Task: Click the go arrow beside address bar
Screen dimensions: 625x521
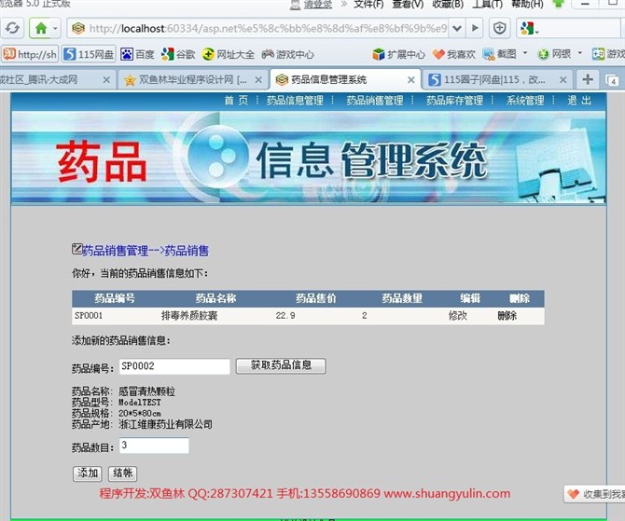Action: [475, 28]
